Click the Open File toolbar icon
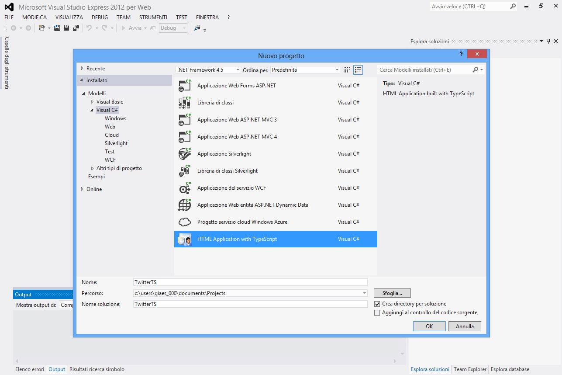Viewport: 562px width, 375px height. [57, 28]
